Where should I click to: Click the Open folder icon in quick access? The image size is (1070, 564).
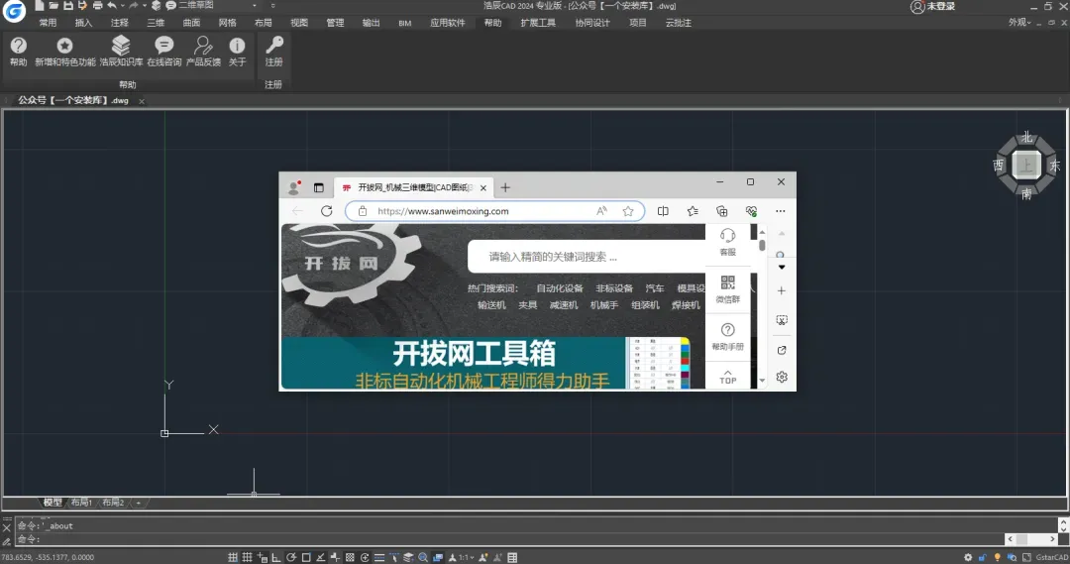[x=53, y=6]
